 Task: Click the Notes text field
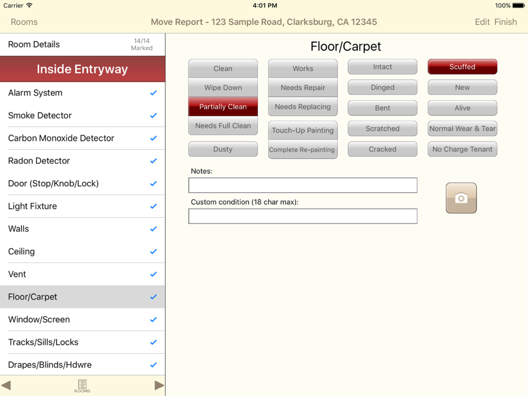(x=303, y=185)
